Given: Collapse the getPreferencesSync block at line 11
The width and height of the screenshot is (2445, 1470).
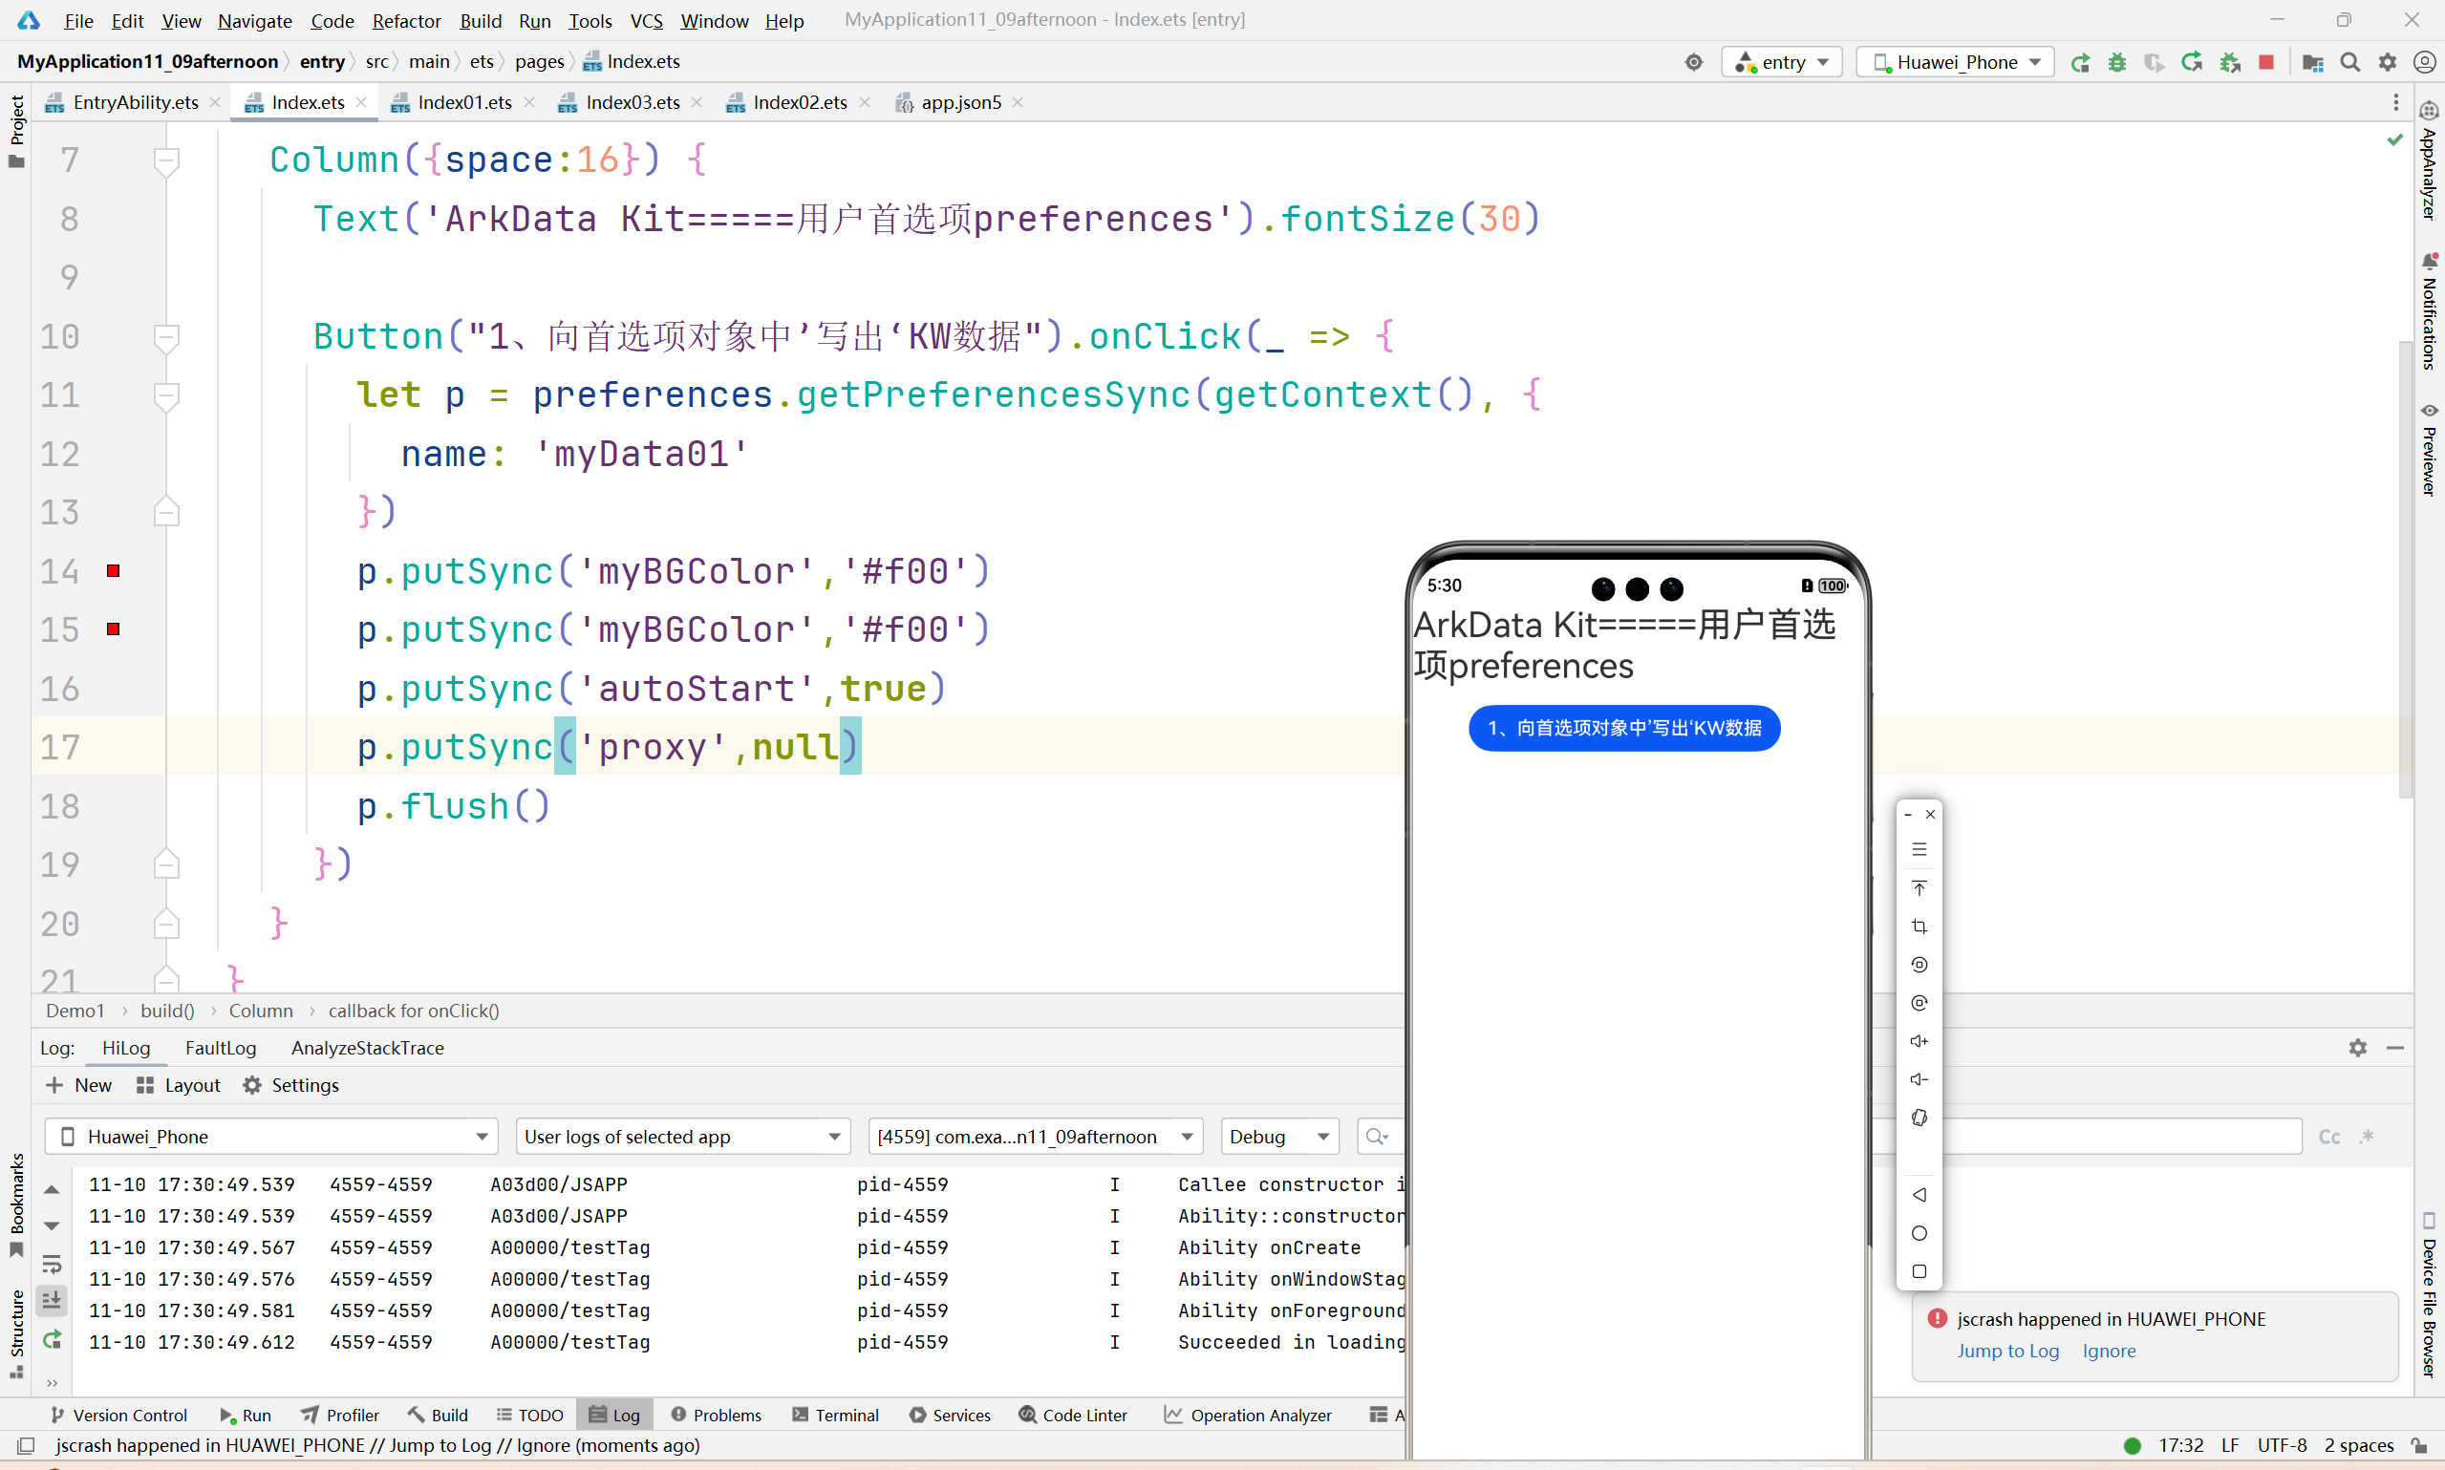Looking at the screenshot, I should (x=166, y=395).
